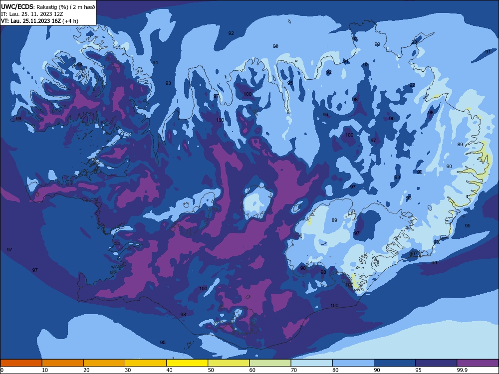Click the legend label "0"
Image resolution: width=499 pixels, height=374 pixels.
1,370
